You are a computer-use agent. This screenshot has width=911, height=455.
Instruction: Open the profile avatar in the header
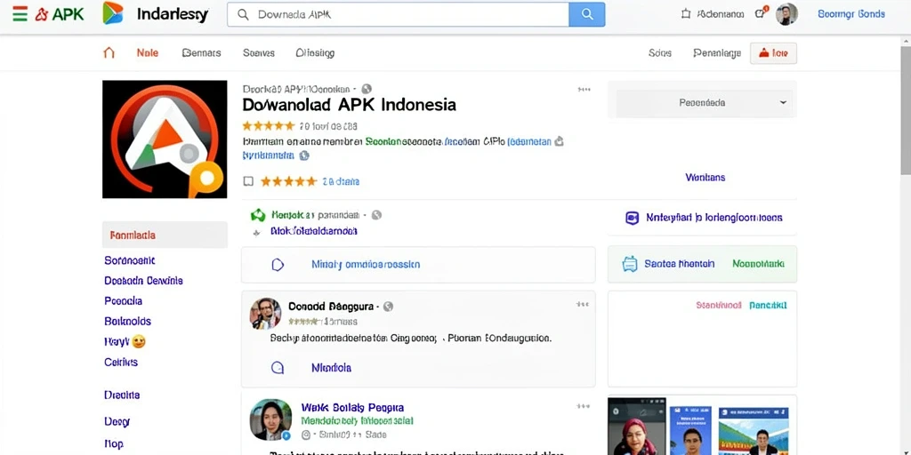[x=786, y=14]
